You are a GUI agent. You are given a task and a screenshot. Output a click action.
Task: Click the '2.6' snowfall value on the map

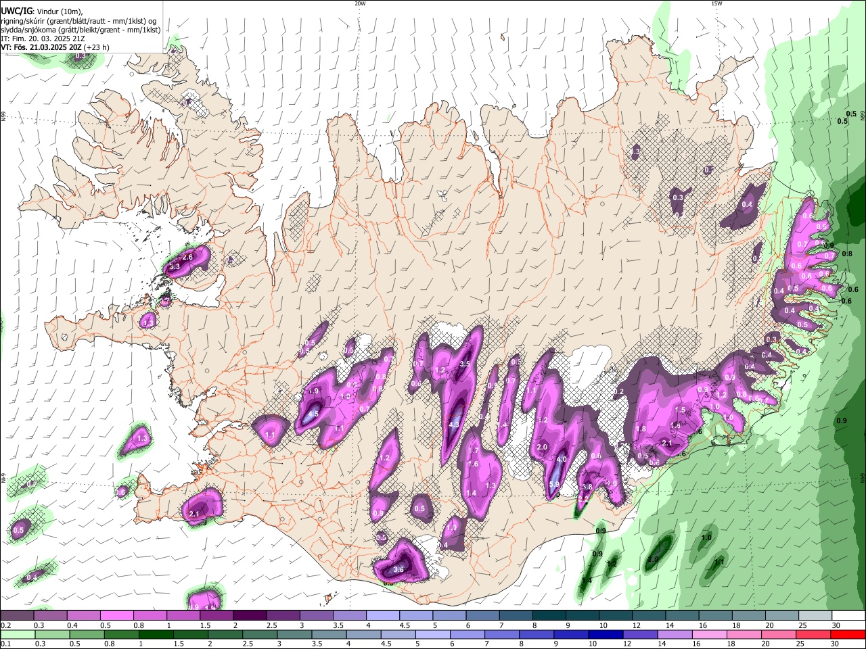188,257
